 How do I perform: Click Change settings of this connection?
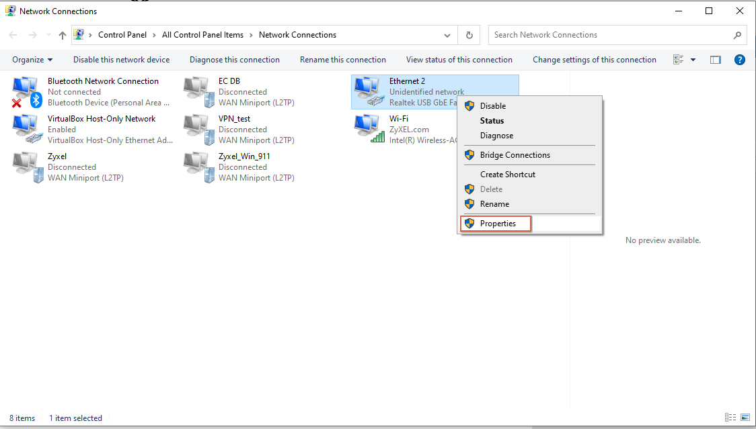pyautogui.click(x=595, y=60)
